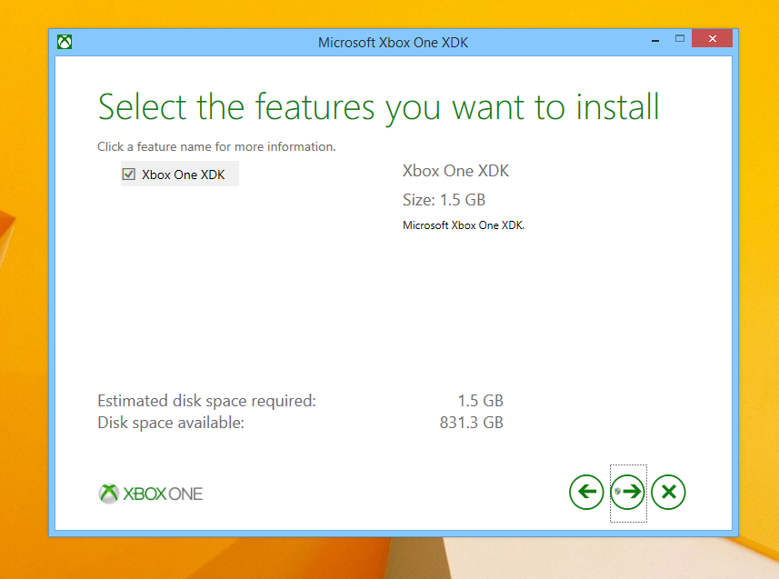This screenshot has width=779, height=579.
Task: Click the next arrow button to continue
Action: [627, 492]
